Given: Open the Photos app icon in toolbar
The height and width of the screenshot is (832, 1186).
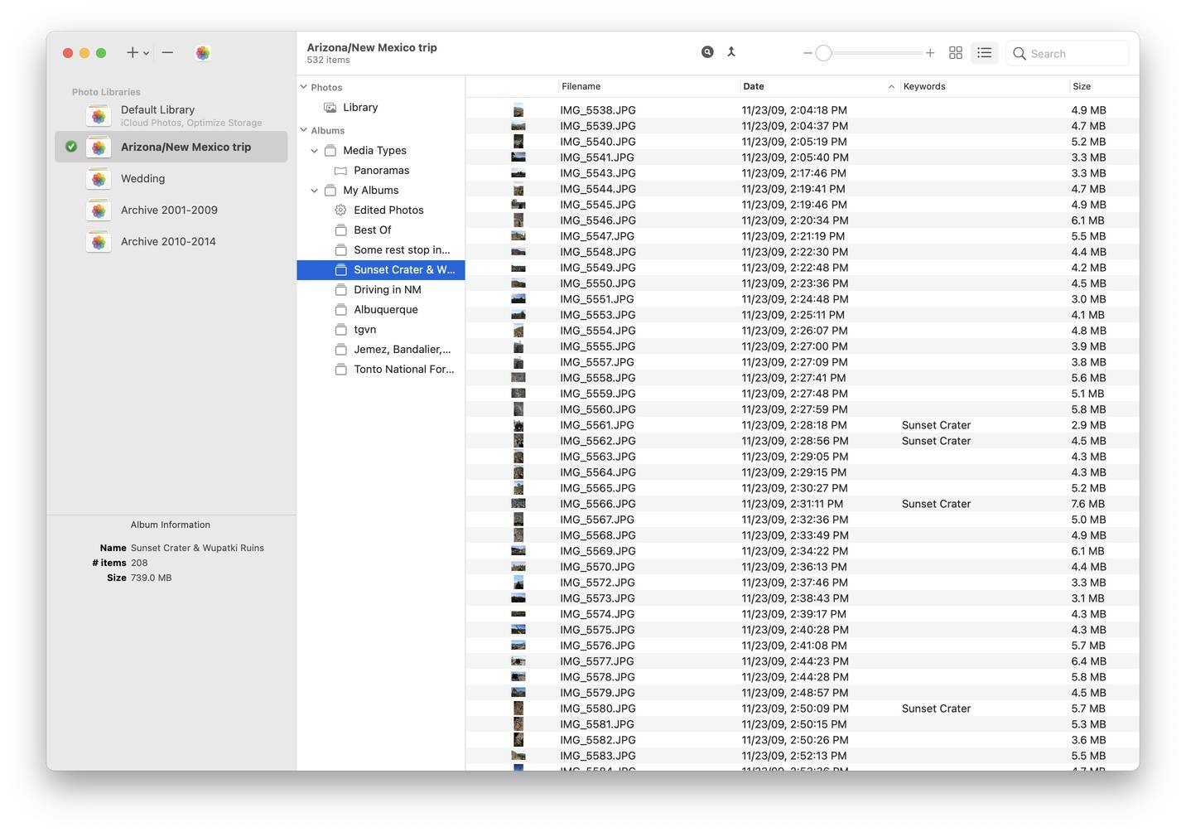Looking at the screenshot, I should [x=203, y=53].
